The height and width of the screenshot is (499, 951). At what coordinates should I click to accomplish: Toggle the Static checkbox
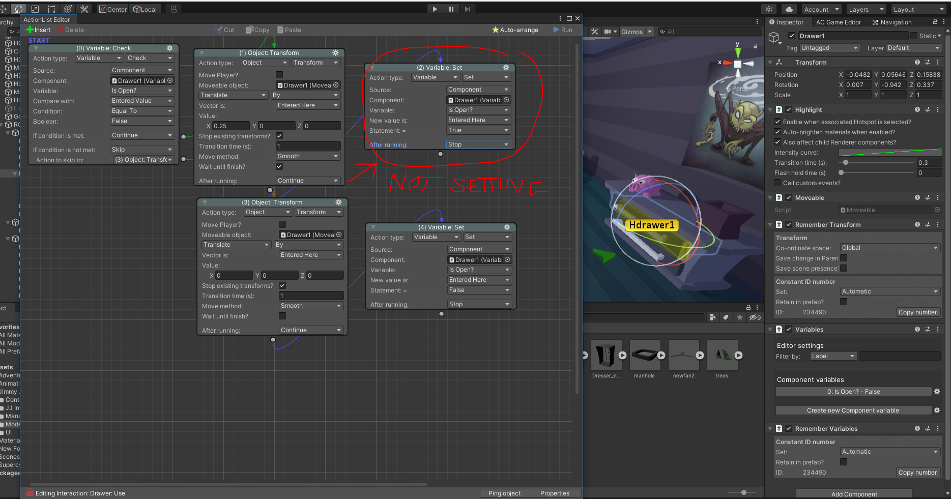(x=914, y=36)
